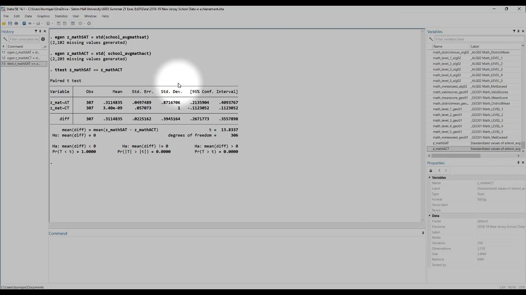This screenshot has width=526, height=295.
Task: Open the Variables Manager icon
Action: [73, 23]
